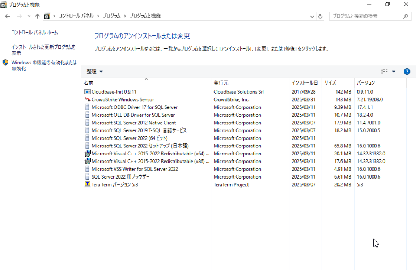Click the refresh button beside the address bar
This screenshot has width=416, height=270.
320,16
